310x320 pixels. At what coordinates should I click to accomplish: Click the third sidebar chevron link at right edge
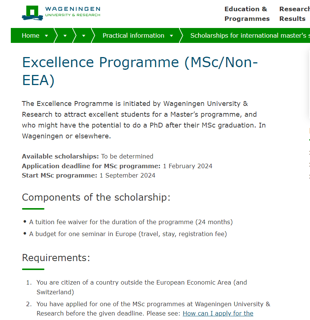(x=309, y=176)
